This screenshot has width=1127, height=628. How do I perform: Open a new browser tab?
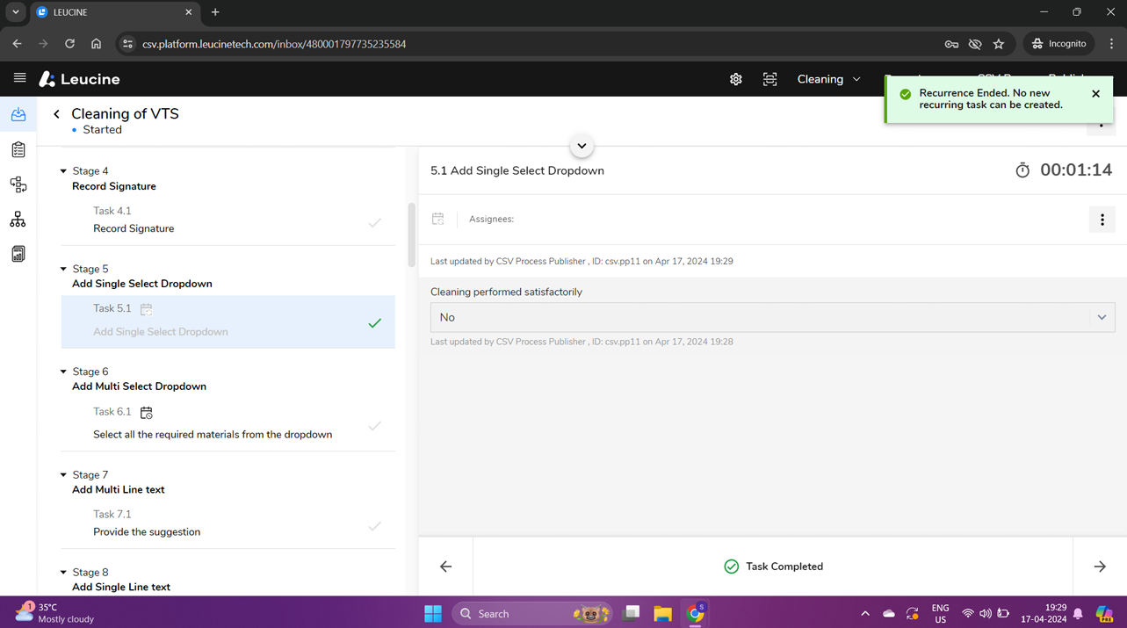click(215, 12)
